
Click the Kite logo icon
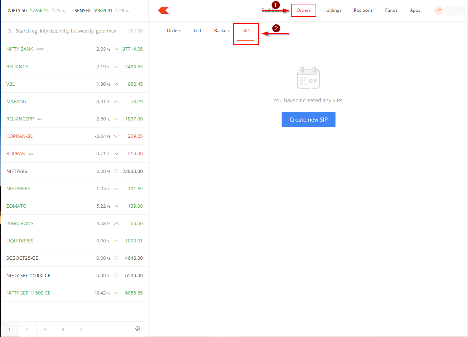[164, 10]
